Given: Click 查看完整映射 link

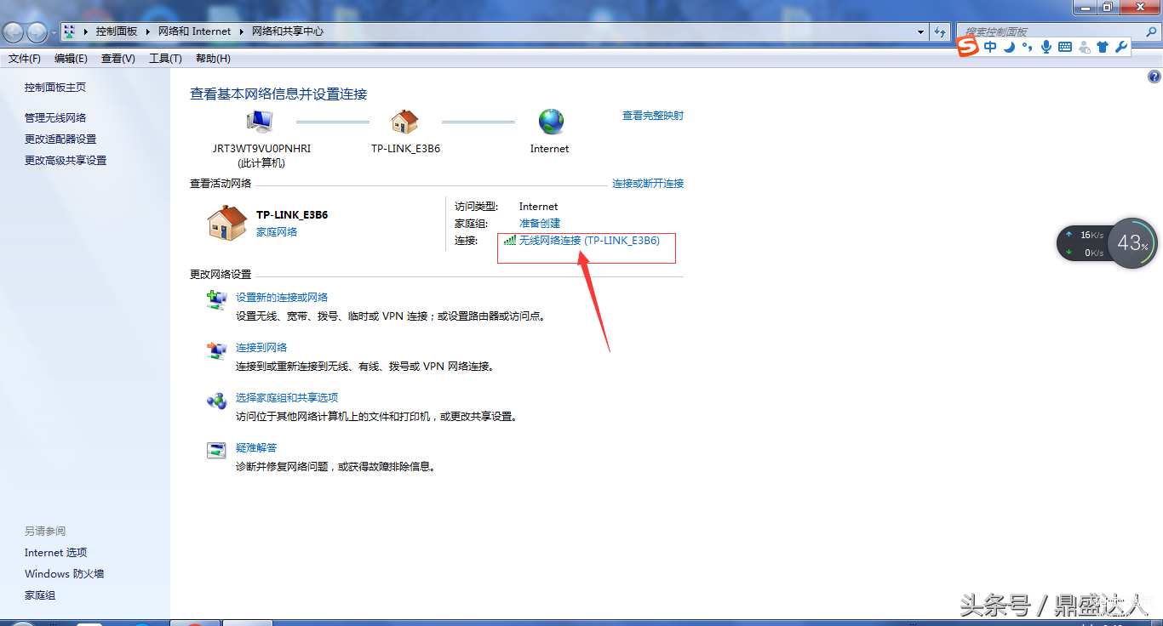Looking at the screenshot, I should tap(653, 116).
